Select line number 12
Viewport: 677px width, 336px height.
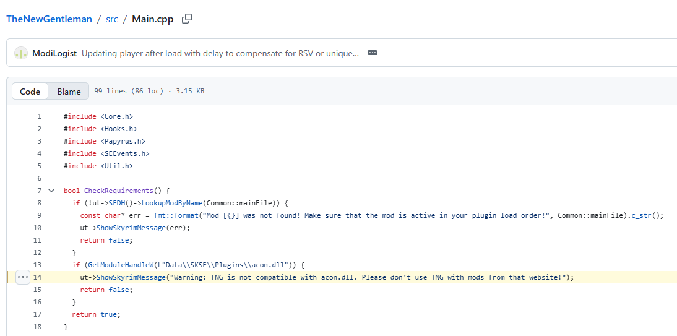[38, 252]
